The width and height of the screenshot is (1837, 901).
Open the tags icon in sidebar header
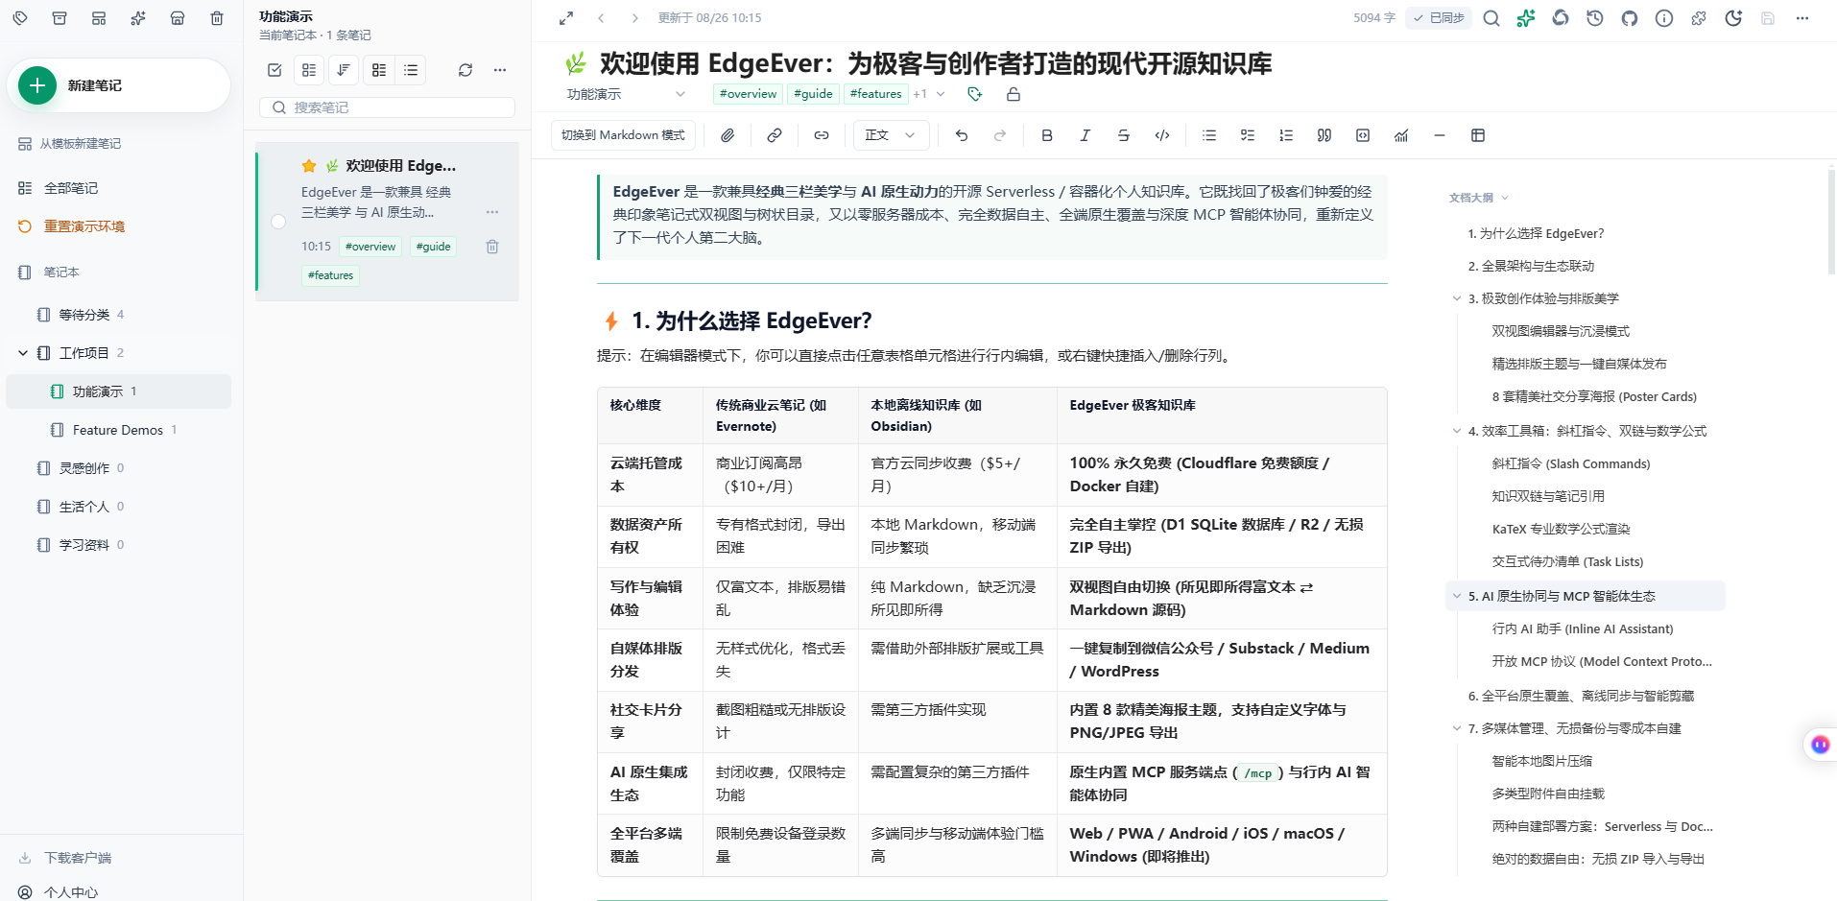click(x=20, y=18)
